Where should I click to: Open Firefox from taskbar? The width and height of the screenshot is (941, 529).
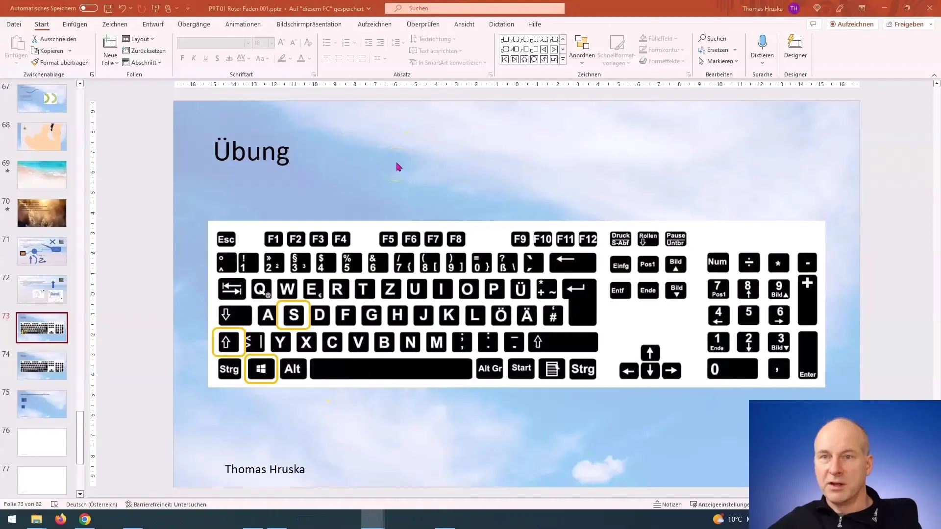pos(61,519)
